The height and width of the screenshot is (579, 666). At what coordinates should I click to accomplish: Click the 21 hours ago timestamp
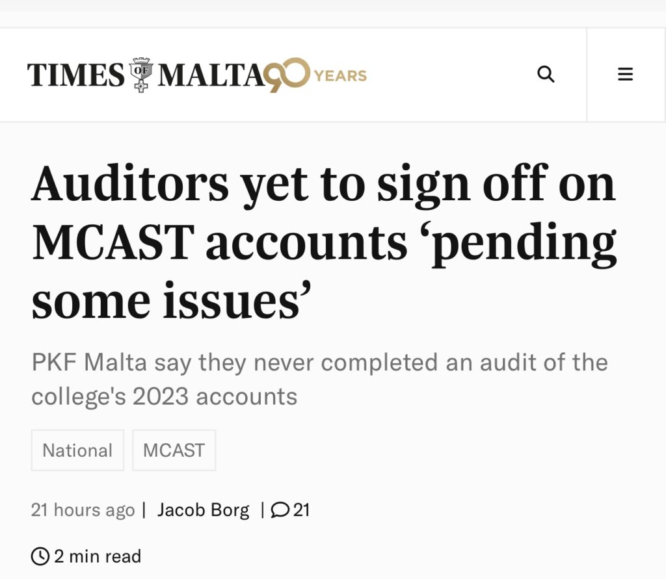tap(83, 510)
